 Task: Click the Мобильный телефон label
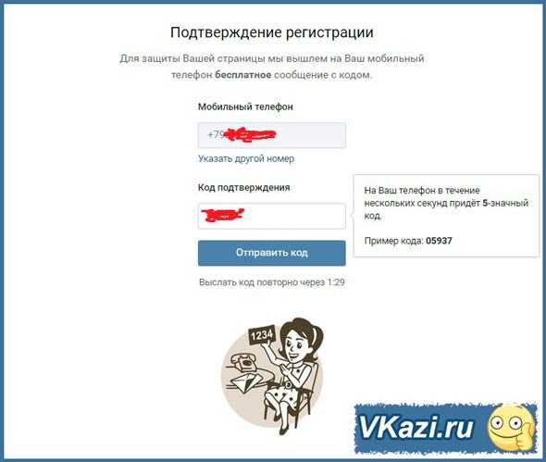[x=245, y=106]
